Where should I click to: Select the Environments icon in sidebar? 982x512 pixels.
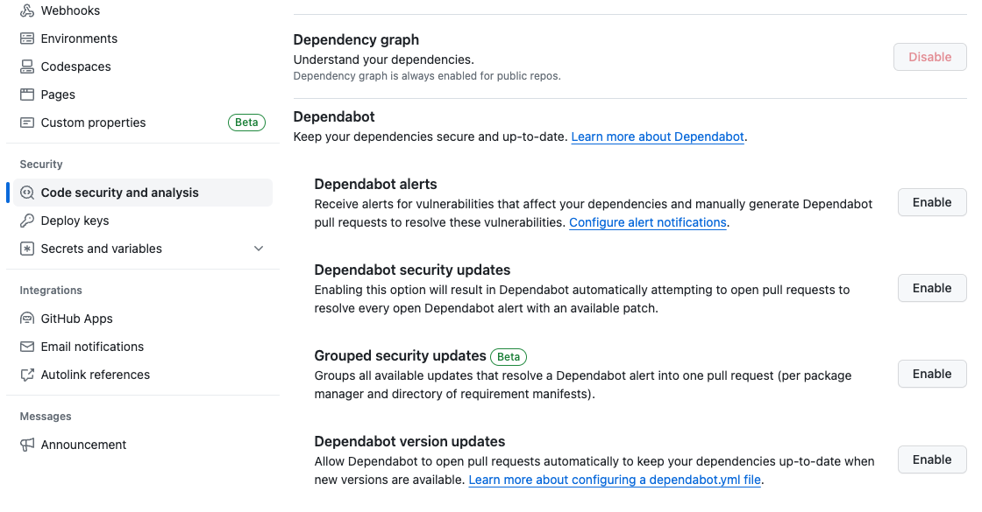click(x=25, y=38)
